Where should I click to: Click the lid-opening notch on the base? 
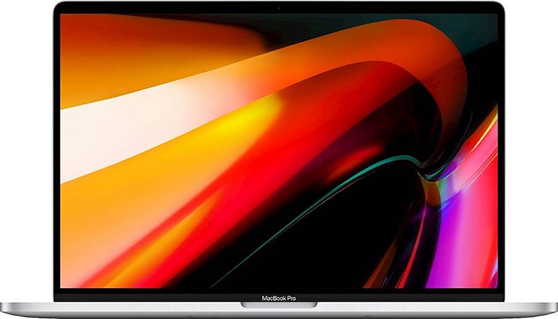tap(279, 305)
